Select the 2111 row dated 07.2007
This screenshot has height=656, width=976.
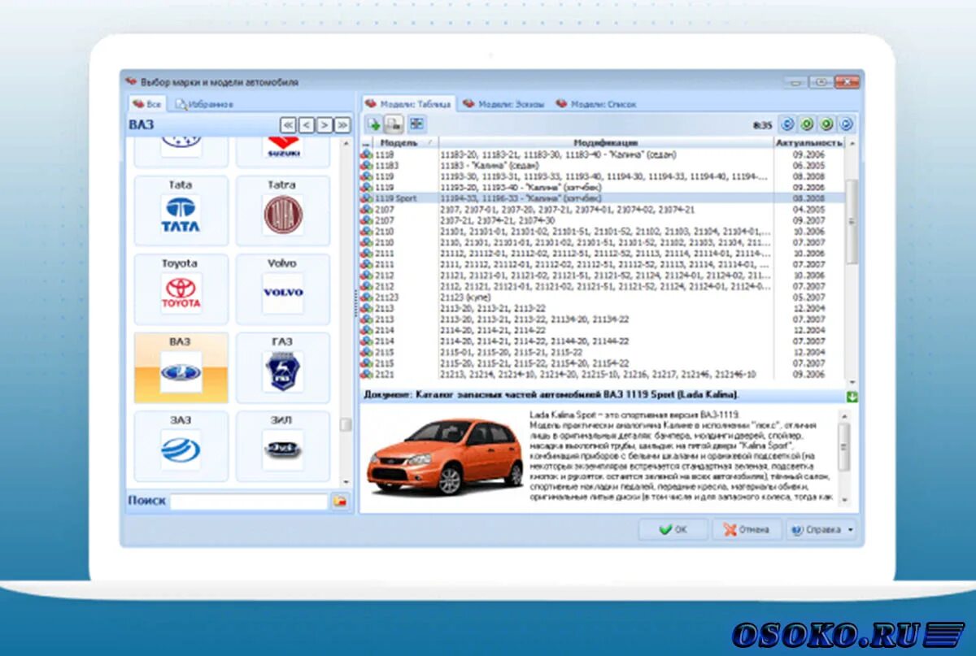tap(603, 264)
